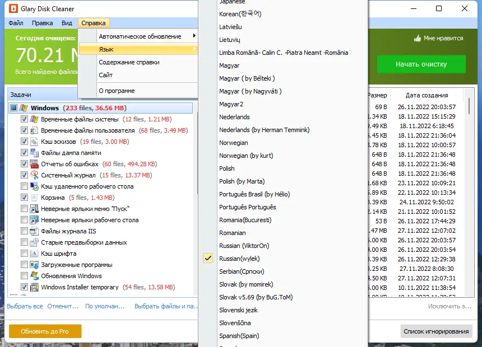The height and width of the screenshot is (347, 482).
Task: Uncheck Кэш эскизов checkbox
Action: (x=24, y=142)
